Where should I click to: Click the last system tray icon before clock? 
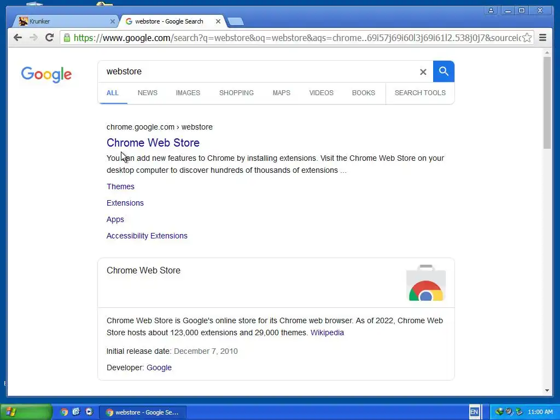click(x=520, y=412)
